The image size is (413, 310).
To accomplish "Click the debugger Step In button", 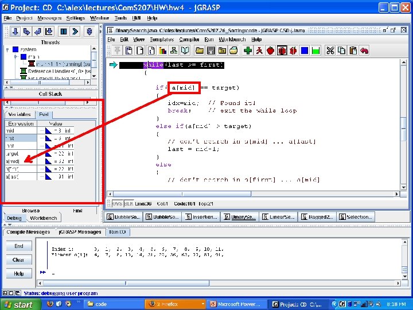I will point(26,32).
